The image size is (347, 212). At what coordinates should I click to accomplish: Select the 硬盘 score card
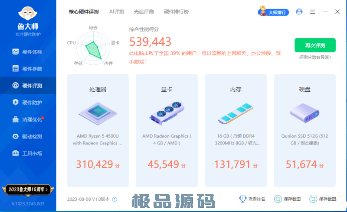(304, 130)
